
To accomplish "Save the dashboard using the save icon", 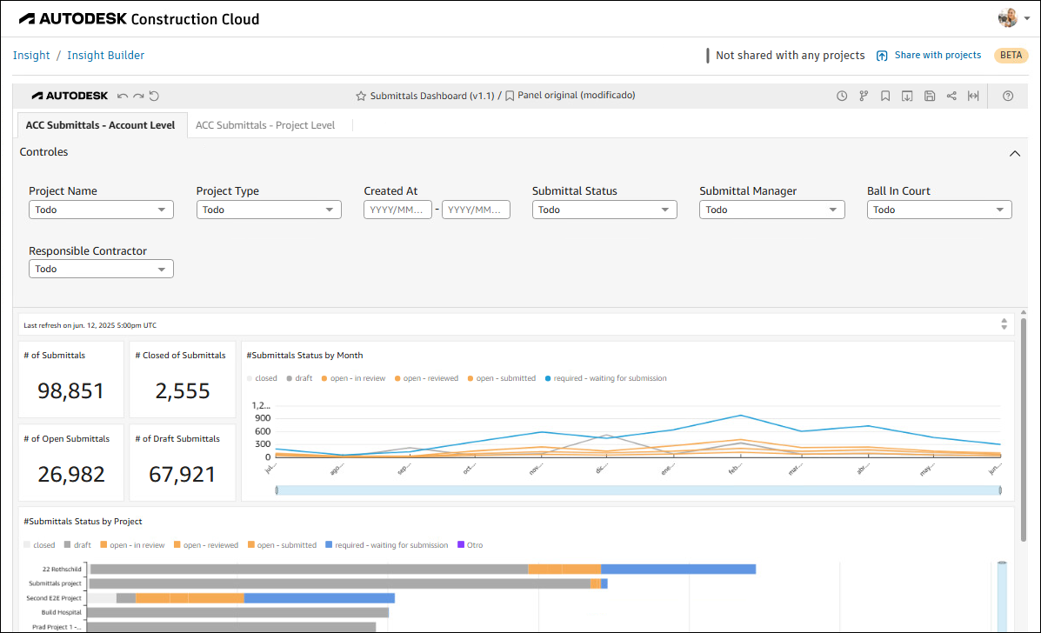I will pos(930,96).
